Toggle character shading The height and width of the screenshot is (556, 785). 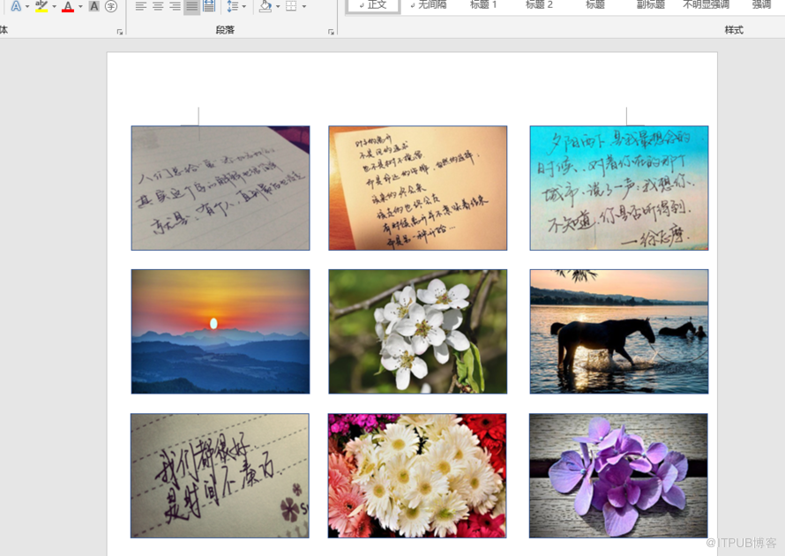94,6
